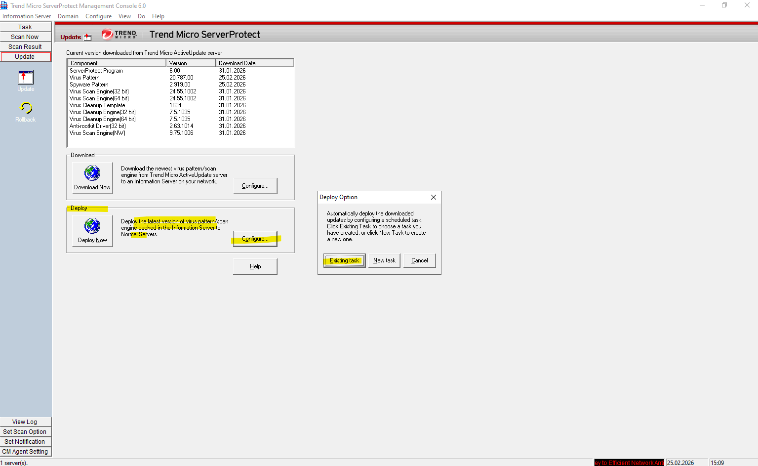The height and width of the screenshot is (466, 758).
Task: Click the Download Now globe icon
Action: click(92, 173)
